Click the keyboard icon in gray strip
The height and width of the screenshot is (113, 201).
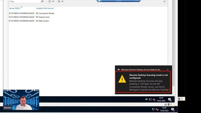point(166,105)
